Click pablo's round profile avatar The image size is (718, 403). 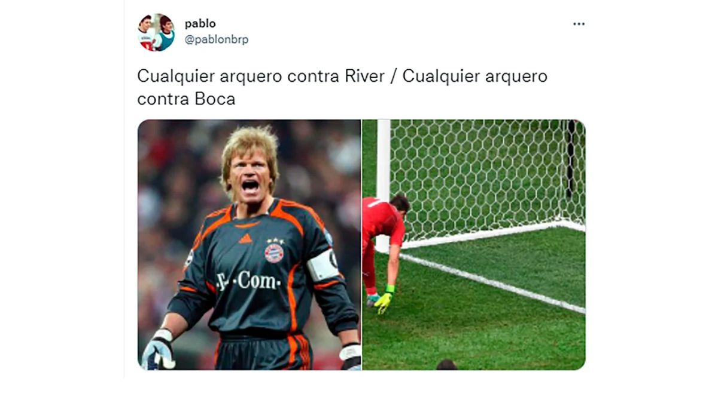(x=156, y=32)
